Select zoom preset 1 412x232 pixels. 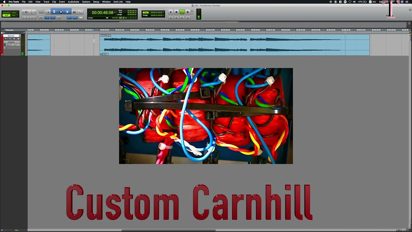coord(23,18)
